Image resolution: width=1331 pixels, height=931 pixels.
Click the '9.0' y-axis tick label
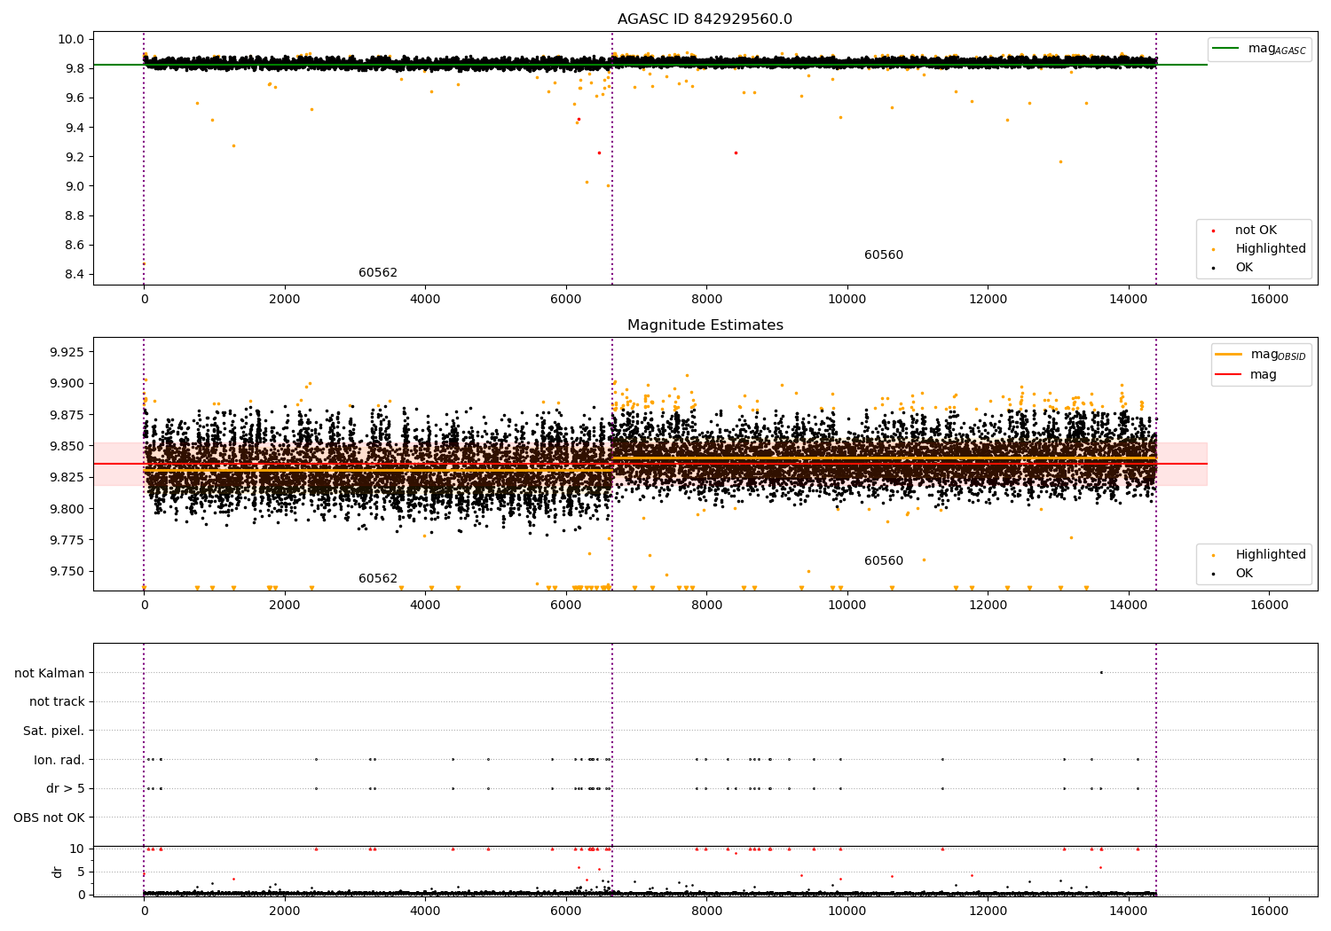point(75,186)
